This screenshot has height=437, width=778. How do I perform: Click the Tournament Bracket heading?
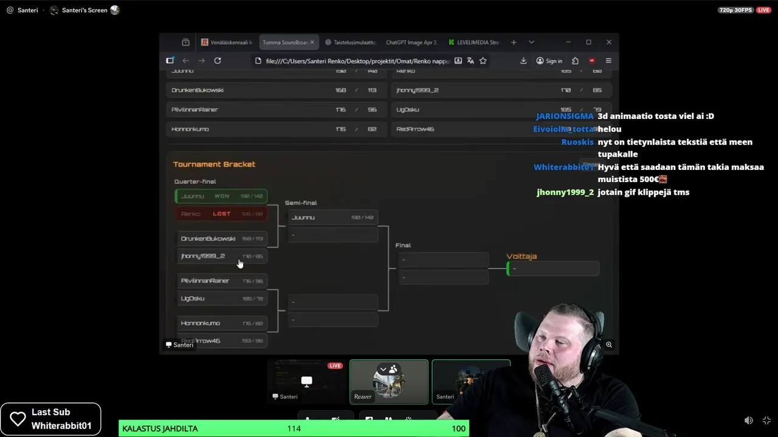(214, 164)
